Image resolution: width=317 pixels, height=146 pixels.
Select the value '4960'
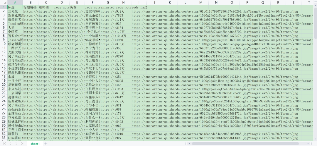(123, 40)
